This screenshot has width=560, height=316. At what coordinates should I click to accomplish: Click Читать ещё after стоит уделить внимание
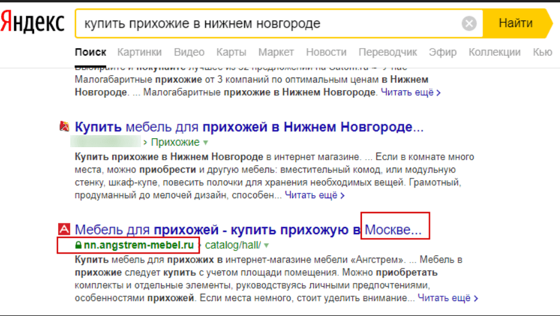point(448,298)
